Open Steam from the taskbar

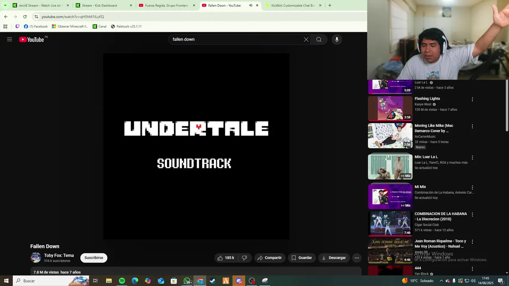[x=213, y=281]
